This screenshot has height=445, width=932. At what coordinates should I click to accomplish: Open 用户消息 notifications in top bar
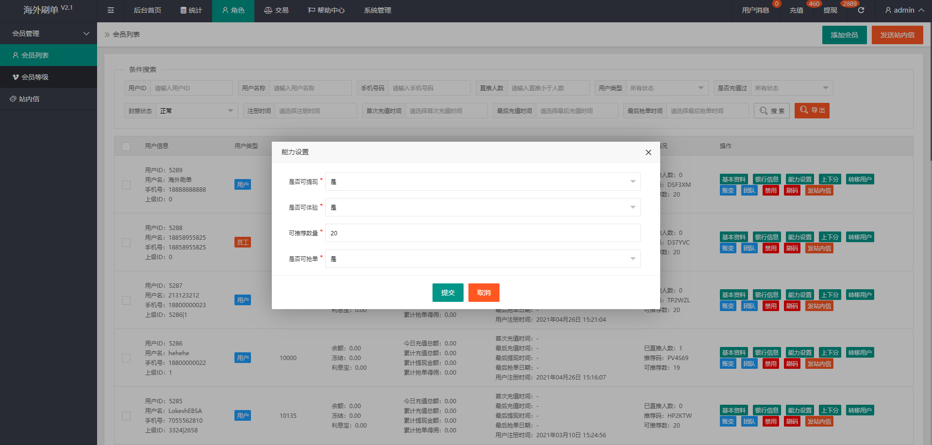coord(755,10)
